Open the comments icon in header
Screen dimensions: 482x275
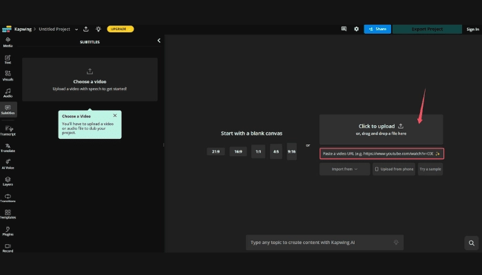pyautogui.click(x=344, y=29)
